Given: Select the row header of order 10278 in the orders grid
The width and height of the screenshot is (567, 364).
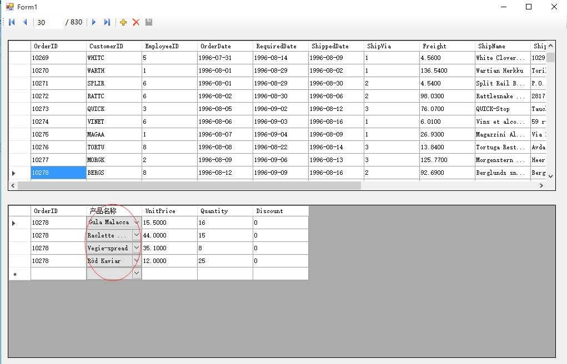Looking at the screenshot, I should coord(19,173).
